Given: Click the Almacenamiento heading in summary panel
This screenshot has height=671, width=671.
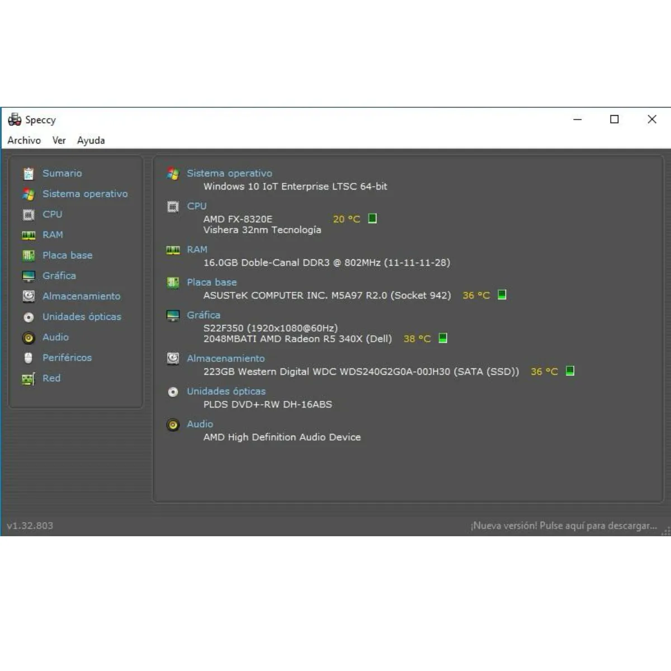Looking at the screenshot, I should pos(225,358).
